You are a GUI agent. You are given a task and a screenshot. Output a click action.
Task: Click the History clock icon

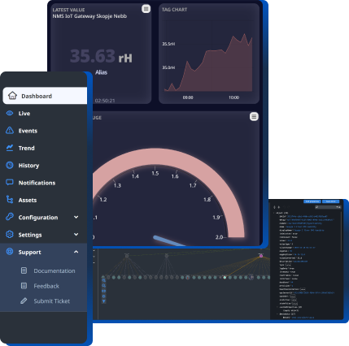(x=10, y=165)
